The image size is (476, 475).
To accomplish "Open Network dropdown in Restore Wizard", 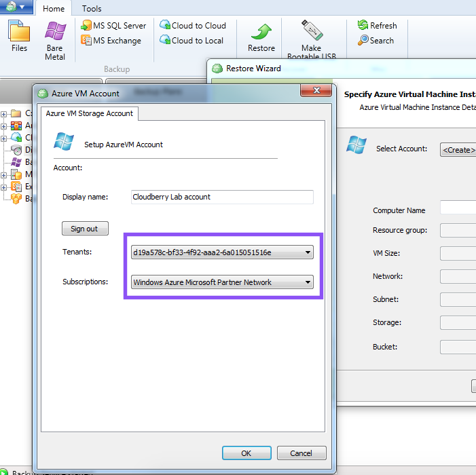I will [458, 277].
